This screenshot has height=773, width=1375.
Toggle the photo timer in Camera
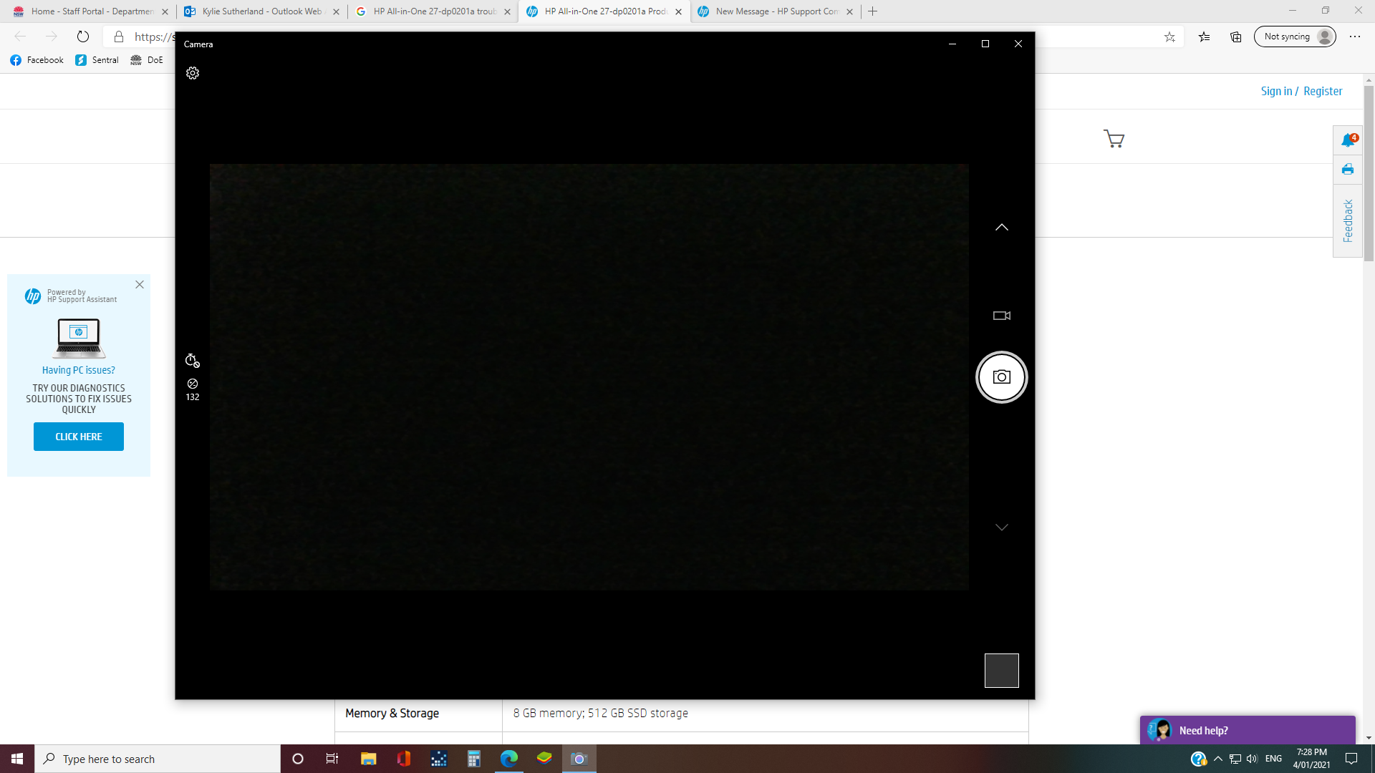[x=192, y=361]
